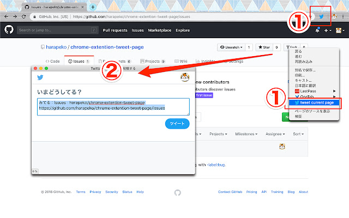Viewport: 349px width, 218px height.
Task: Reload the page with the refresh icon
Action: [x=23, y=16]
